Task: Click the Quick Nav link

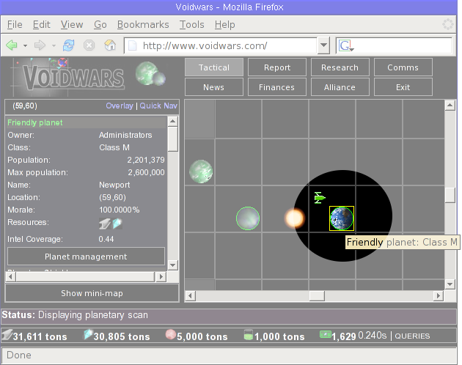Action: (158, 106)
